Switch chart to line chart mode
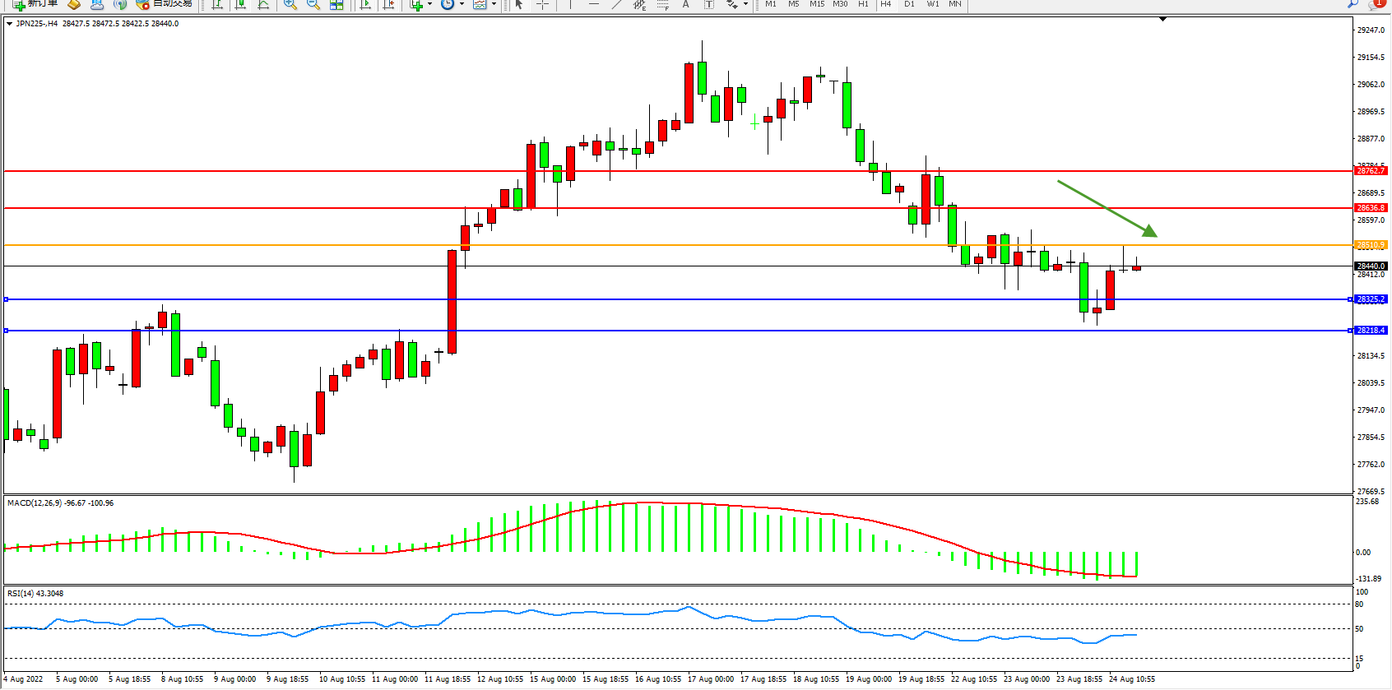 coord(263,4)
